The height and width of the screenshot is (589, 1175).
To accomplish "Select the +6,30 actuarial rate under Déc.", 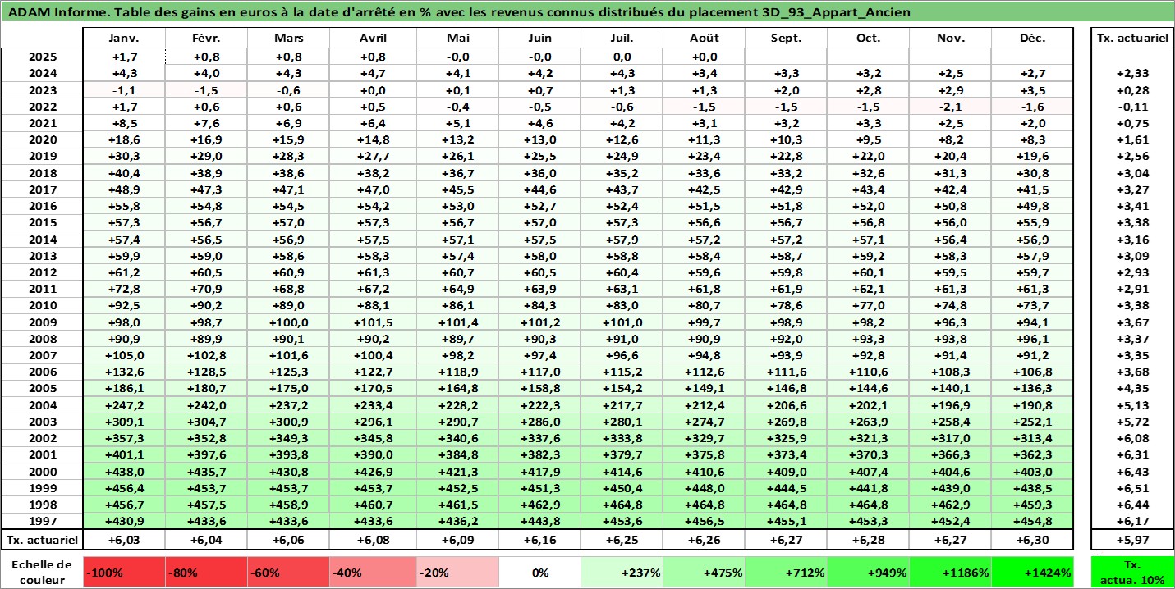I will (1032, 540).
